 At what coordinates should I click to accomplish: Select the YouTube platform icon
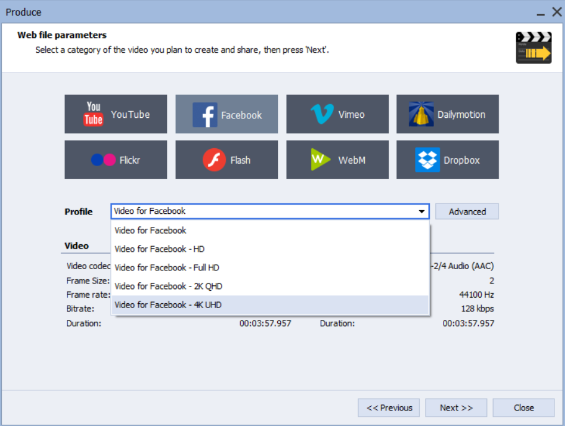[94, 114]
